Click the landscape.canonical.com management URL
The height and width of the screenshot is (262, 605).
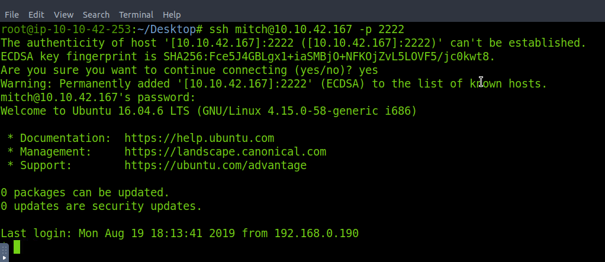click(x=225, y=152)
